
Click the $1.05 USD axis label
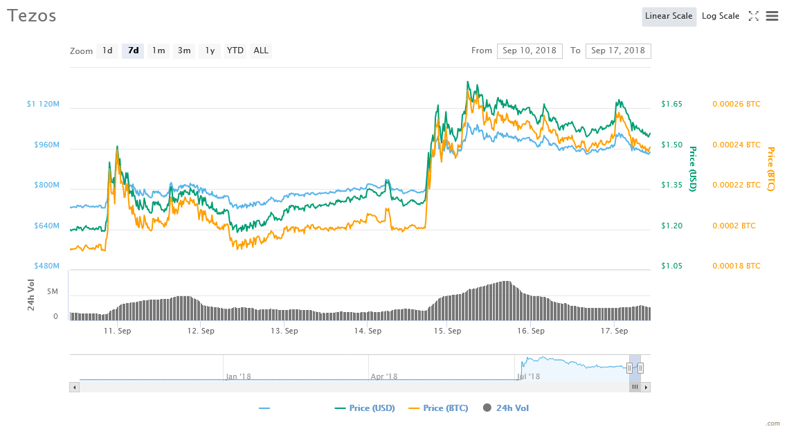point(671,266)
